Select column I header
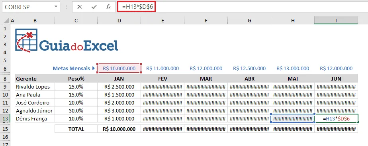368x146 pixels. coord(336,21)
